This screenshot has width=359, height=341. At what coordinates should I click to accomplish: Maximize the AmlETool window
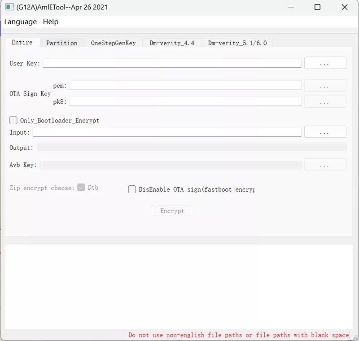click(x=317, y=7)
